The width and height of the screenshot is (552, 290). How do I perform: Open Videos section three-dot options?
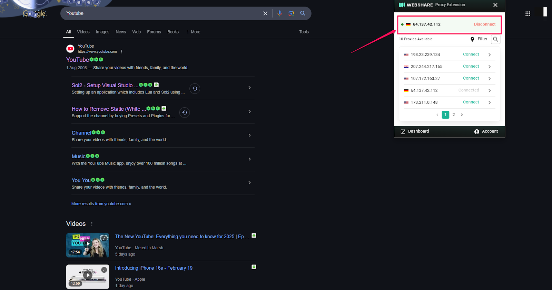pos(92,224)
